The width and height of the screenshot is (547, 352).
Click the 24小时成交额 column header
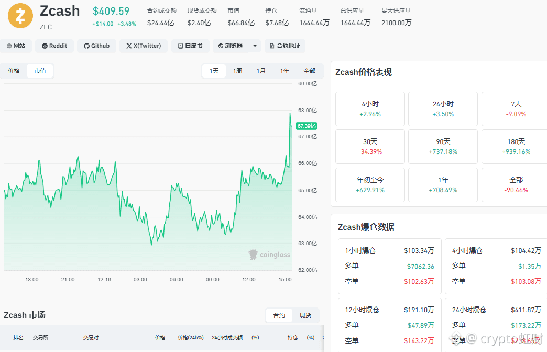tap(227, 338)
